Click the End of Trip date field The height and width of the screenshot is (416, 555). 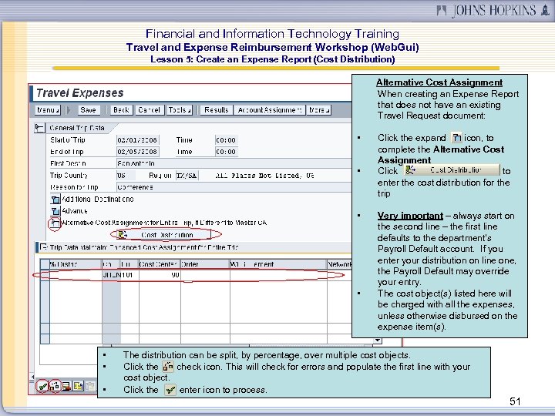pos(137,152)
